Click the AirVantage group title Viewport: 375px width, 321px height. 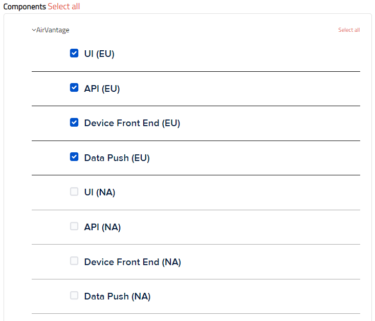(53, 30)
